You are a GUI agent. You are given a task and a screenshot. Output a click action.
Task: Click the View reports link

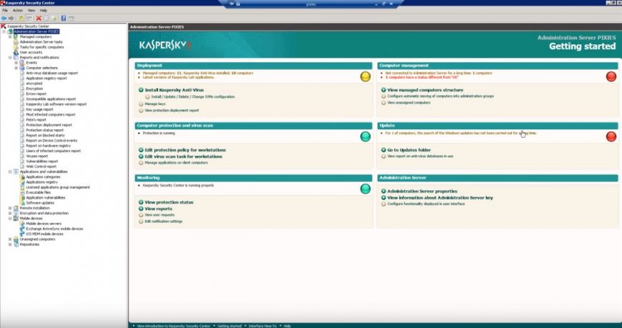tap(158, 209)
